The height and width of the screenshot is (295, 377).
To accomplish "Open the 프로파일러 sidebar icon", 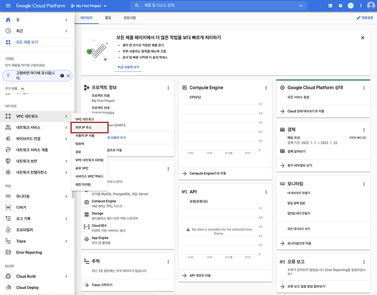I will [x=8, y=230].
